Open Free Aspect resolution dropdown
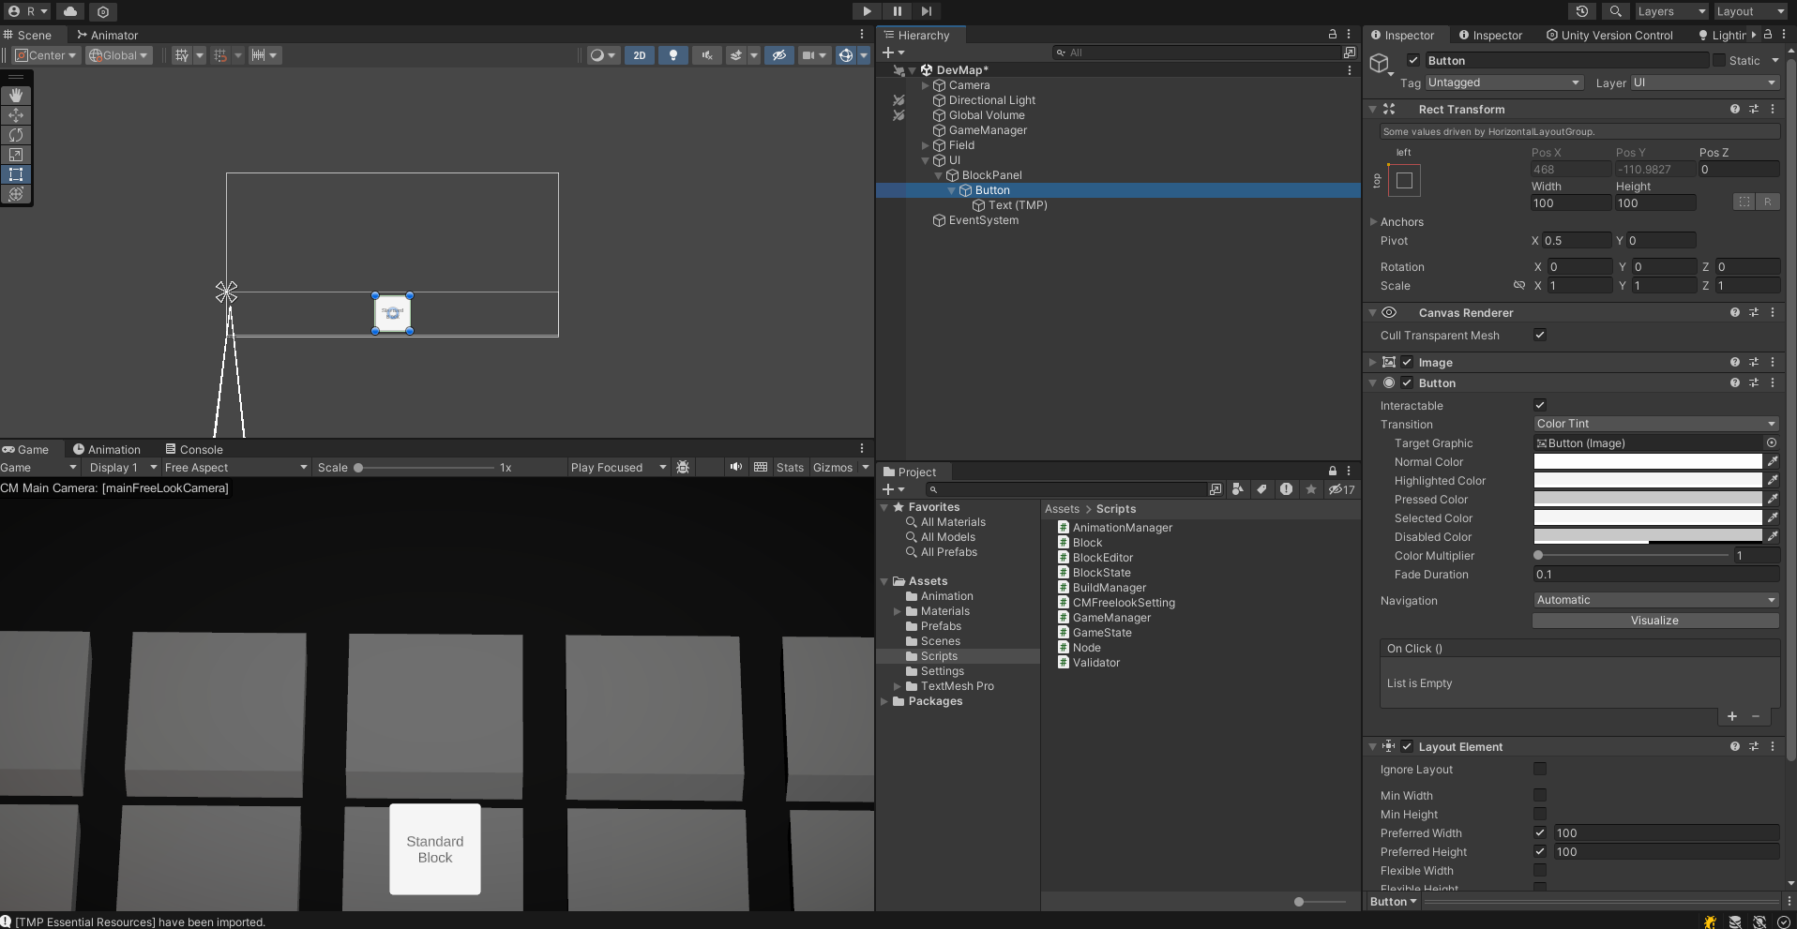The height and width of the screenshot is (929, 1797). click(x=235, y=467)
